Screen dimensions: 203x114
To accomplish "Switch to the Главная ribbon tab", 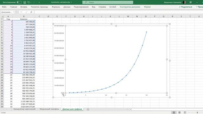I will coord(13,7).
